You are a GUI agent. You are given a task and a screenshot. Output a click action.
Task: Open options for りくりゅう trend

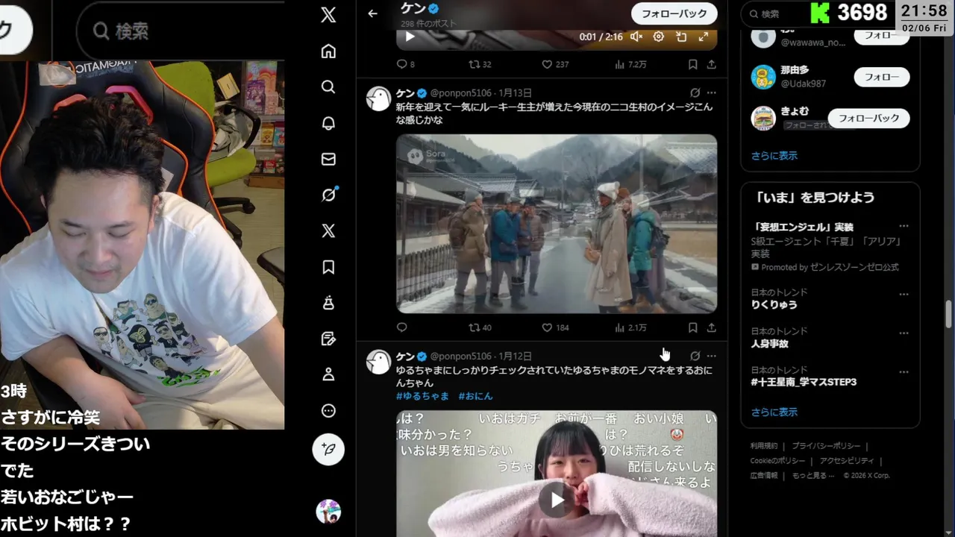pos(904,295)
